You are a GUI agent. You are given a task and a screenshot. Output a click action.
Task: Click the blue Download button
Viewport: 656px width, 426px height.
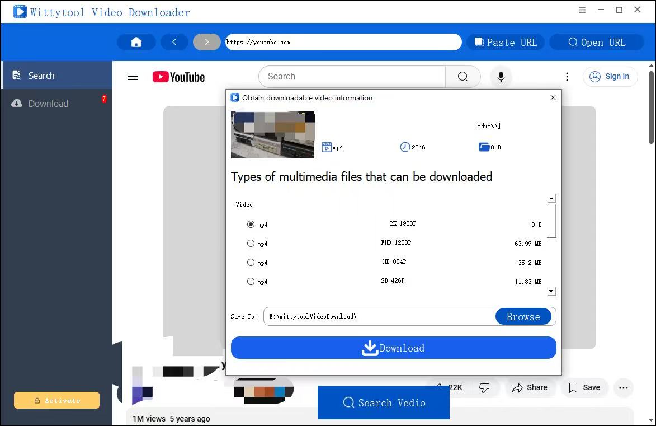pyautogui.click(x=393, y=348)
